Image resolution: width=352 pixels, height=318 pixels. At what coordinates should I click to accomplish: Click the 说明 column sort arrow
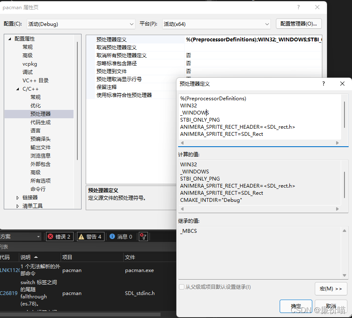click(x=36, y=257)
